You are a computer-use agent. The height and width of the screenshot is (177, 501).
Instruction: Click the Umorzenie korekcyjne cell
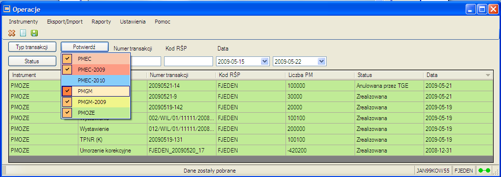click(113, 150)
